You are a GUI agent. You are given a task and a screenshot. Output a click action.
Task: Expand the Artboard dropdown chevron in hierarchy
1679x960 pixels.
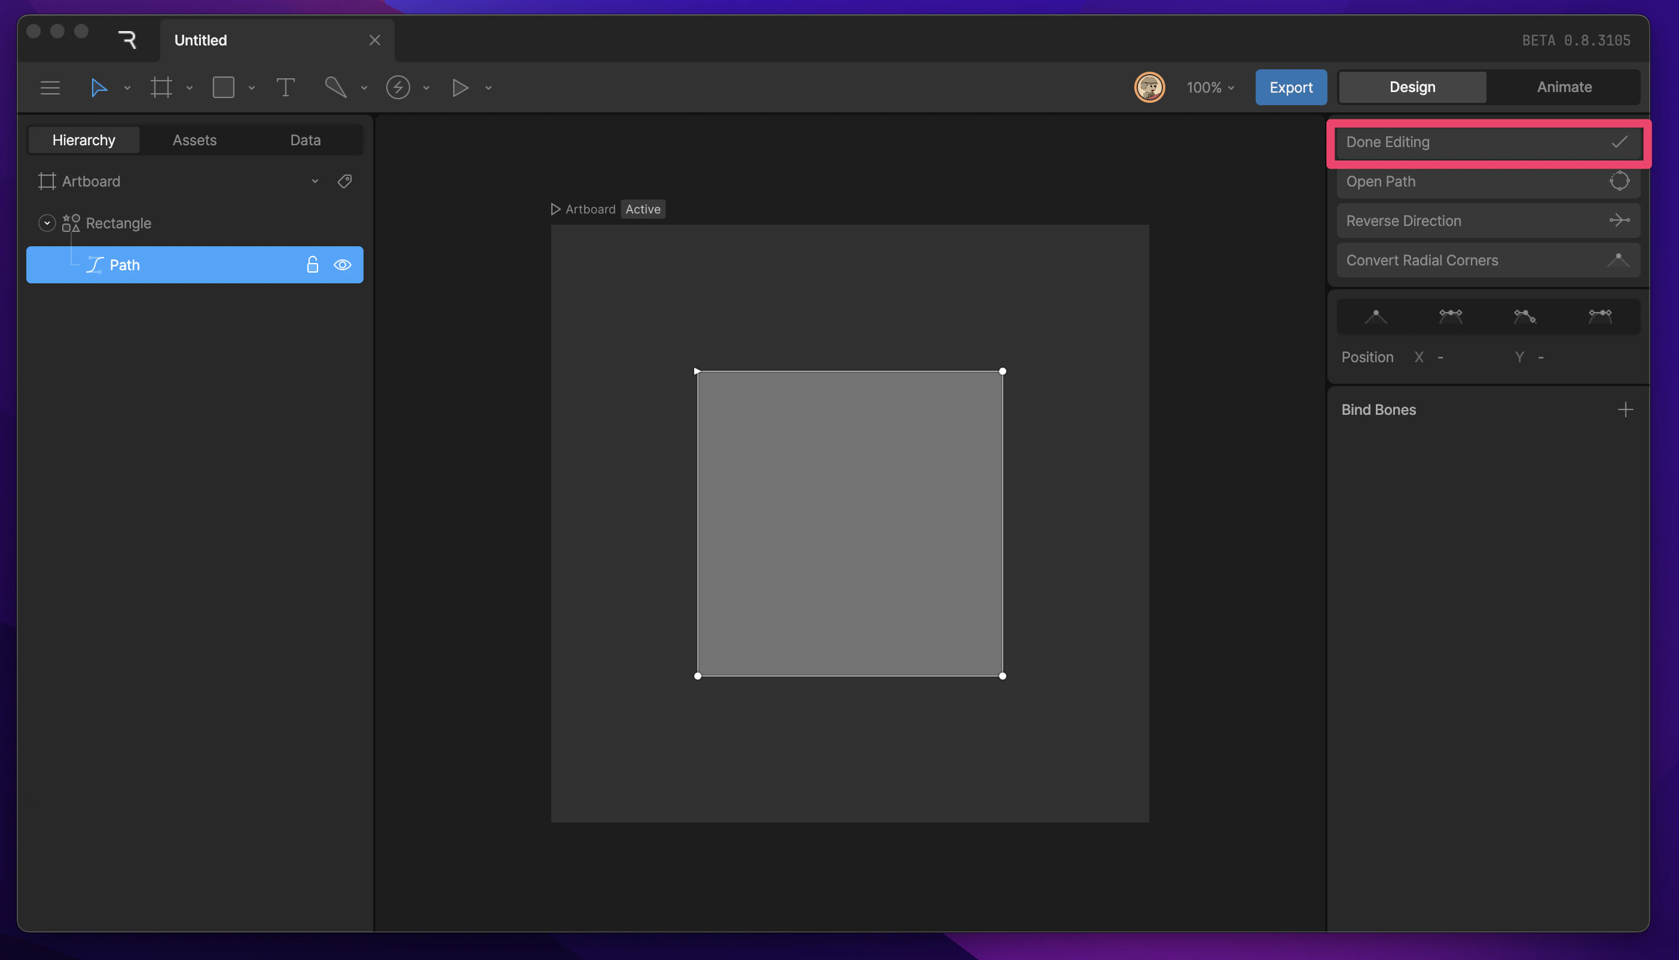315,181
